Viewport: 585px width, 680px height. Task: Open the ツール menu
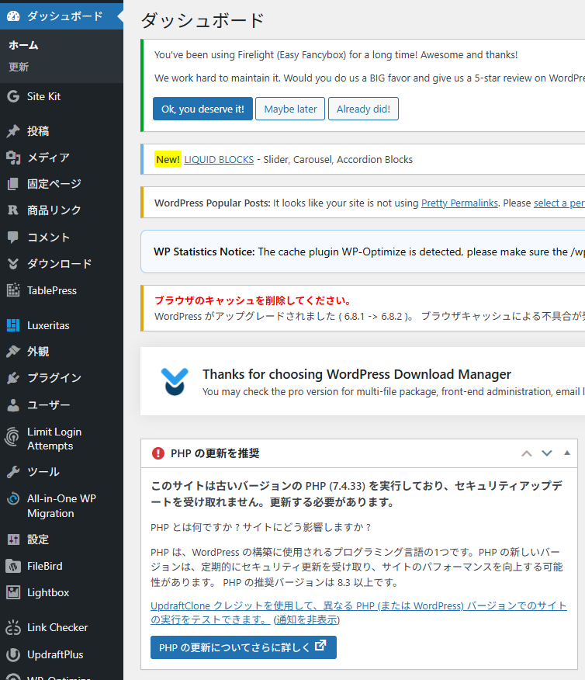[x=61, y=471]
